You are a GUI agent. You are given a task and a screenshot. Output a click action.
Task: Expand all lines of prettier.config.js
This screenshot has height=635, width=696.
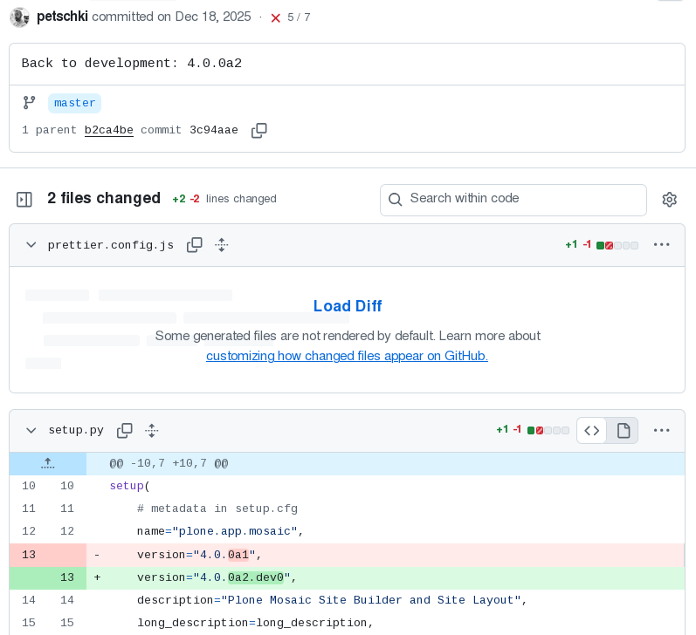point(222,245)
